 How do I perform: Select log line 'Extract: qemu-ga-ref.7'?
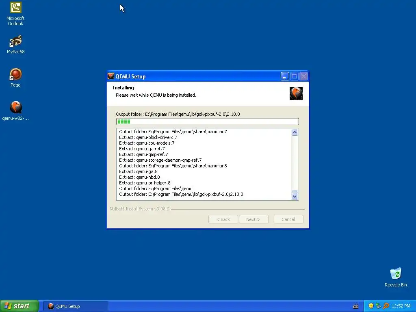(142, 149)
